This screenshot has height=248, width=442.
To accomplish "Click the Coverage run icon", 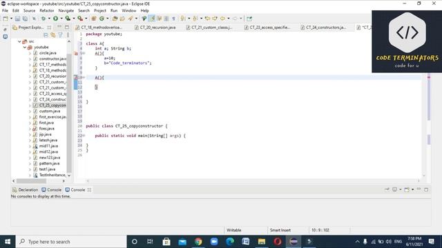I will pyautogui.click(x=68, y=19).
